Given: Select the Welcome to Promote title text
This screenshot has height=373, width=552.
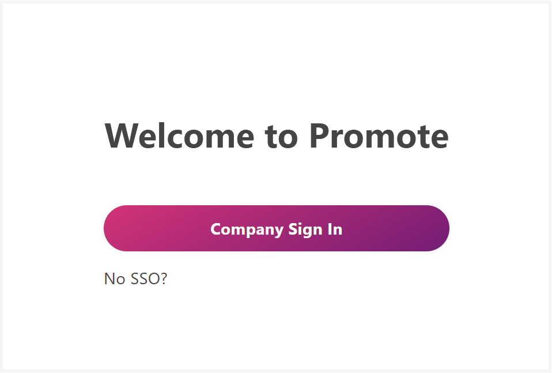Looking at the screenshot, I should pos(276,136).
